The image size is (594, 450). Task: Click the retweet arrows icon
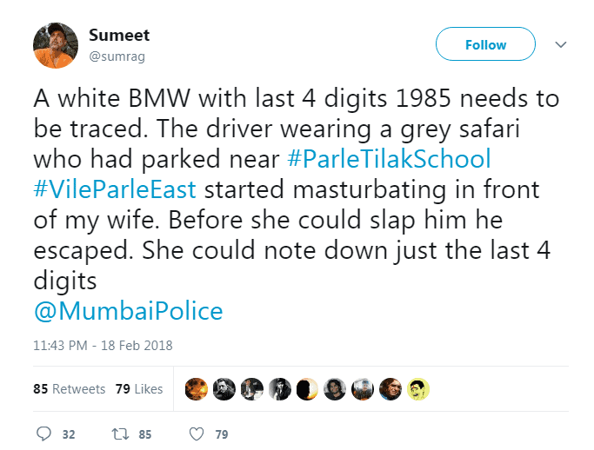coord(121,433)
